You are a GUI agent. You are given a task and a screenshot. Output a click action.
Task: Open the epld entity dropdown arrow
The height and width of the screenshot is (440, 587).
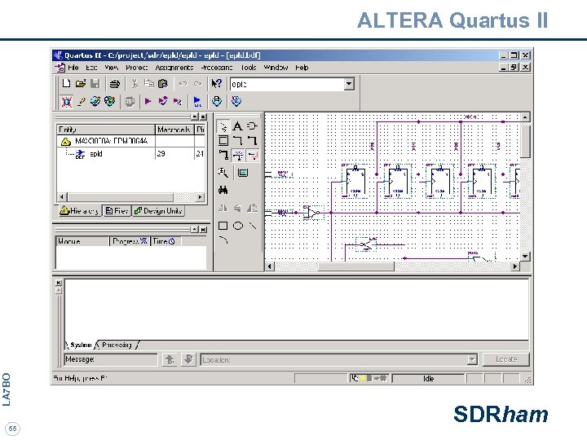click(x=349, y=84)
